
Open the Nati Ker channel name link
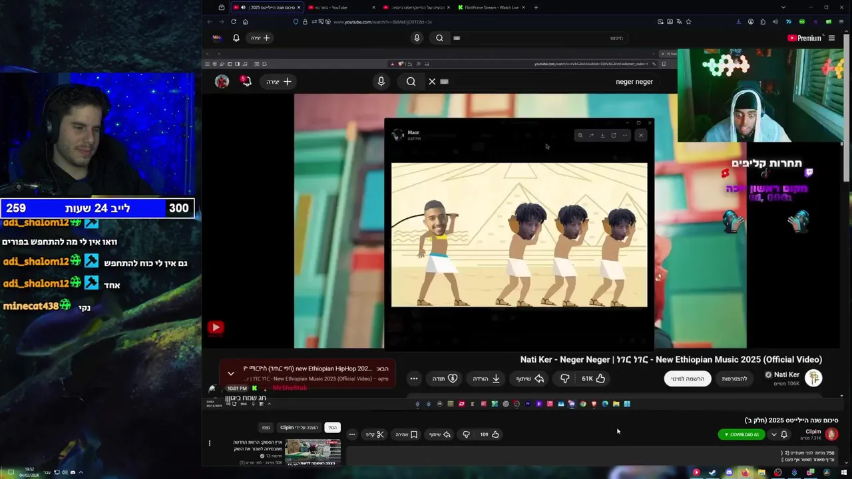pyautogui.click(x=785, y=375)
